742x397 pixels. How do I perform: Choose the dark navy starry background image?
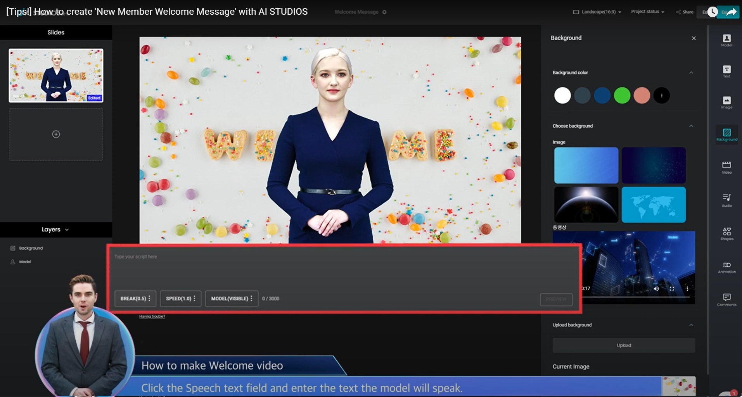pyautogui.click(x=654, y=165)
